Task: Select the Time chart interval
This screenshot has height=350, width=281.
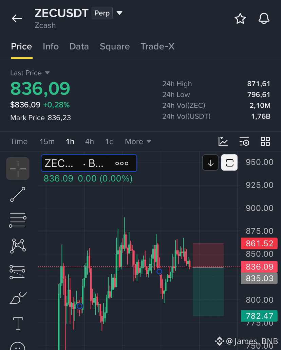Action: 19,141
